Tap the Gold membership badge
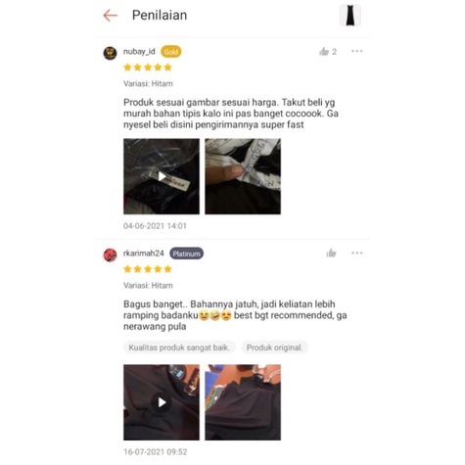Screen dimensions: 465x465 (171, 52)
